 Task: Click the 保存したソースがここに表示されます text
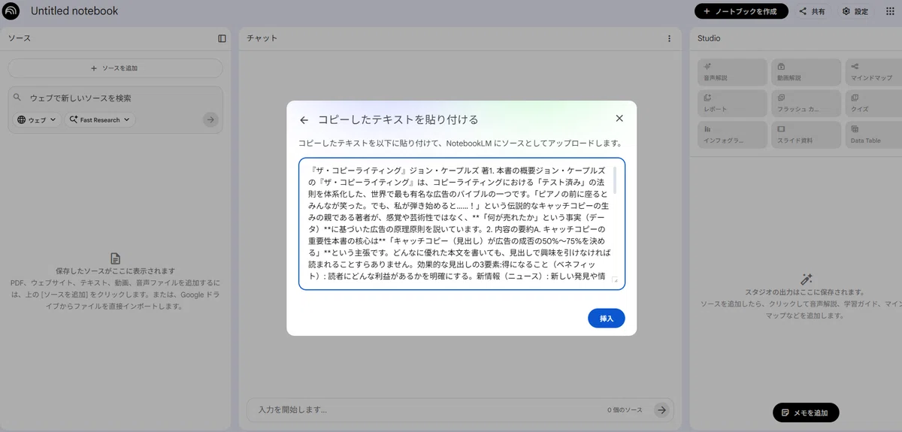click(x=115, y=270)
